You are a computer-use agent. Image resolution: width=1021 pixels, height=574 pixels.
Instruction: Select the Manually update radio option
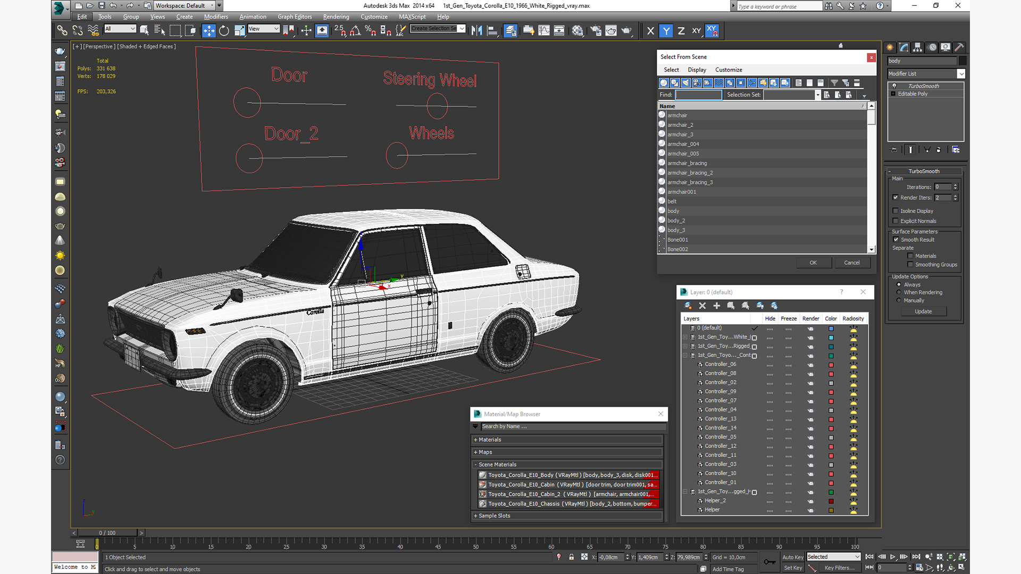[899, 300]
